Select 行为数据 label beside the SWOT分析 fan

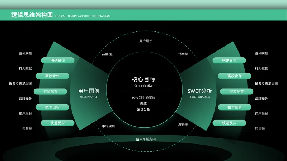tap(262, 68)
